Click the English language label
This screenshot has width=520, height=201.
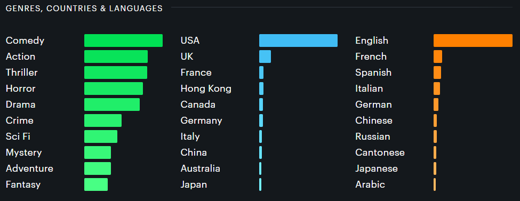pyautogui.click(x=372, y=41)
